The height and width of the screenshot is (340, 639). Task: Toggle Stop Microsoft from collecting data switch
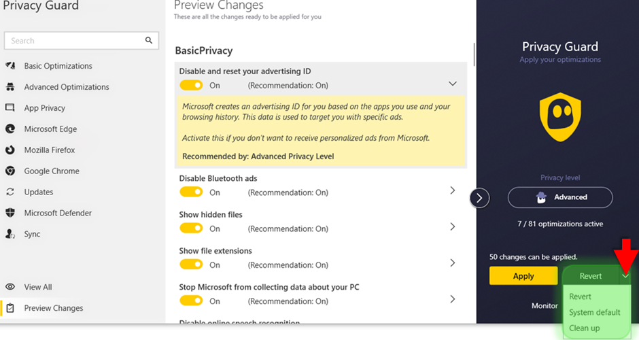(191, 301)
